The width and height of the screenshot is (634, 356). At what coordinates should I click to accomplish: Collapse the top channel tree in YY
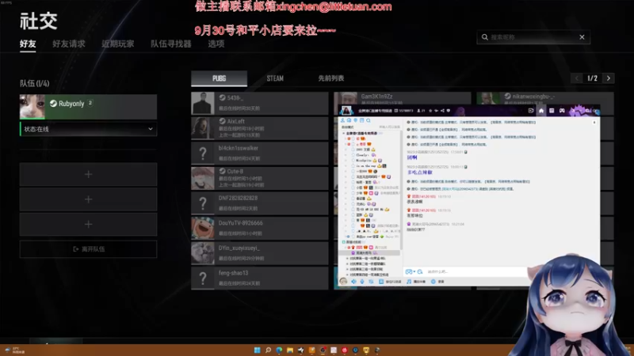tap(344, 133)
